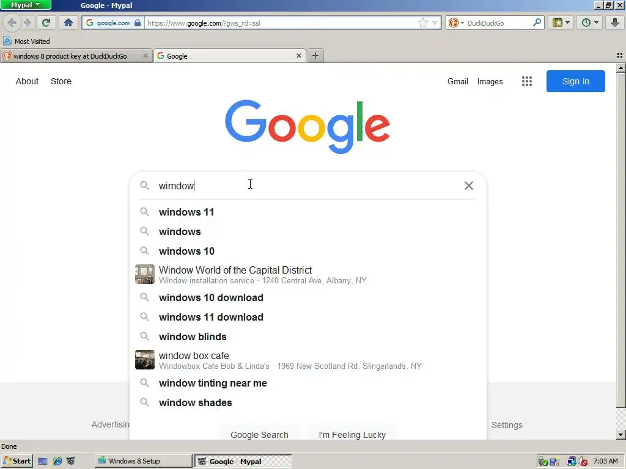Select the 'window blinds' suggestion

click(x=308, y=336)
